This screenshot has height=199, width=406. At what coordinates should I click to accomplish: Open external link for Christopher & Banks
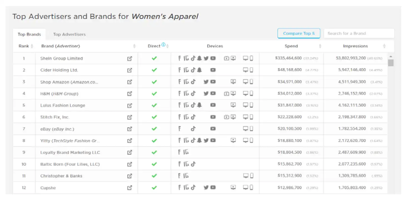point(130,176)
